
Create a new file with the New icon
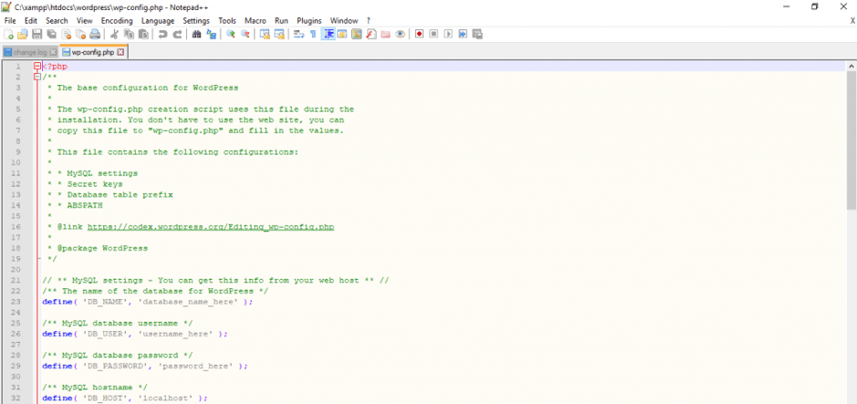8,34
